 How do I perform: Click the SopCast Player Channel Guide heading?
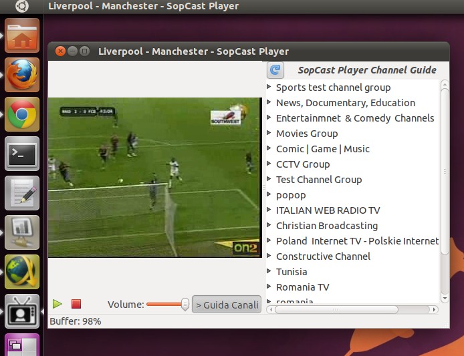point(366,70)
